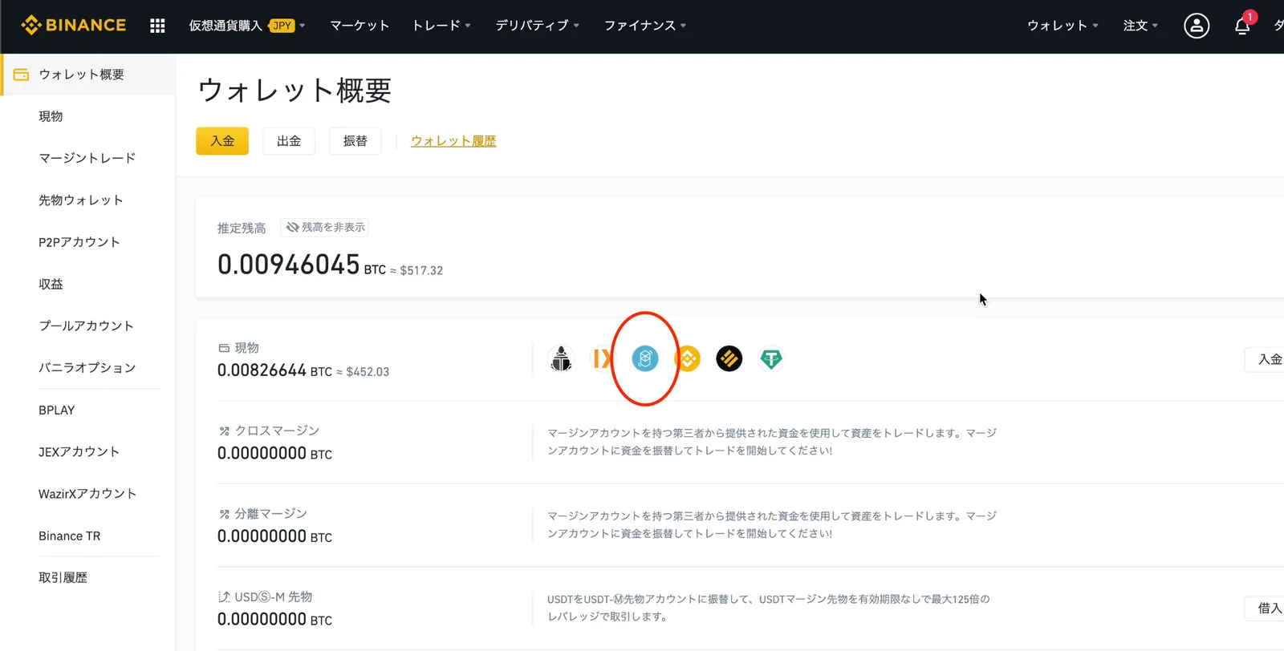Viewport: 1284px width, 651px height.
Task: Click the クロスマージン balance 0.00000000 BTC
Action: click(274, 454)
